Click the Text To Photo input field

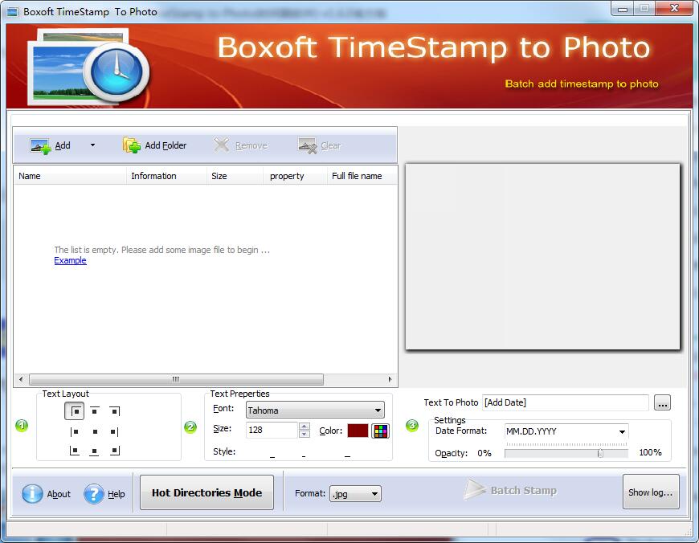pos(566,402)
